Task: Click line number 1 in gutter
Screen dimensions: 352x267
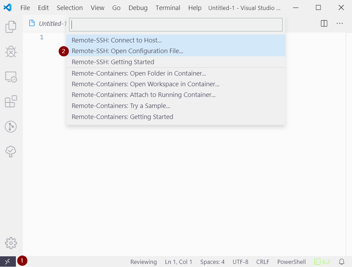Action: [x=42, y=37]
